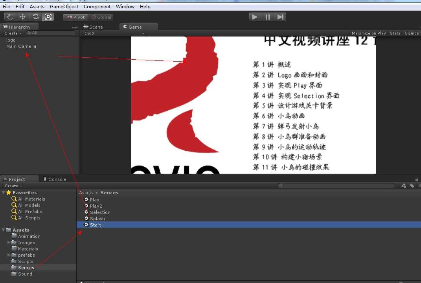The width and height of the screenshot is (421, 283).
Task: Open the Hierarchy panel options menu icon
Action: tap(75, 27)
